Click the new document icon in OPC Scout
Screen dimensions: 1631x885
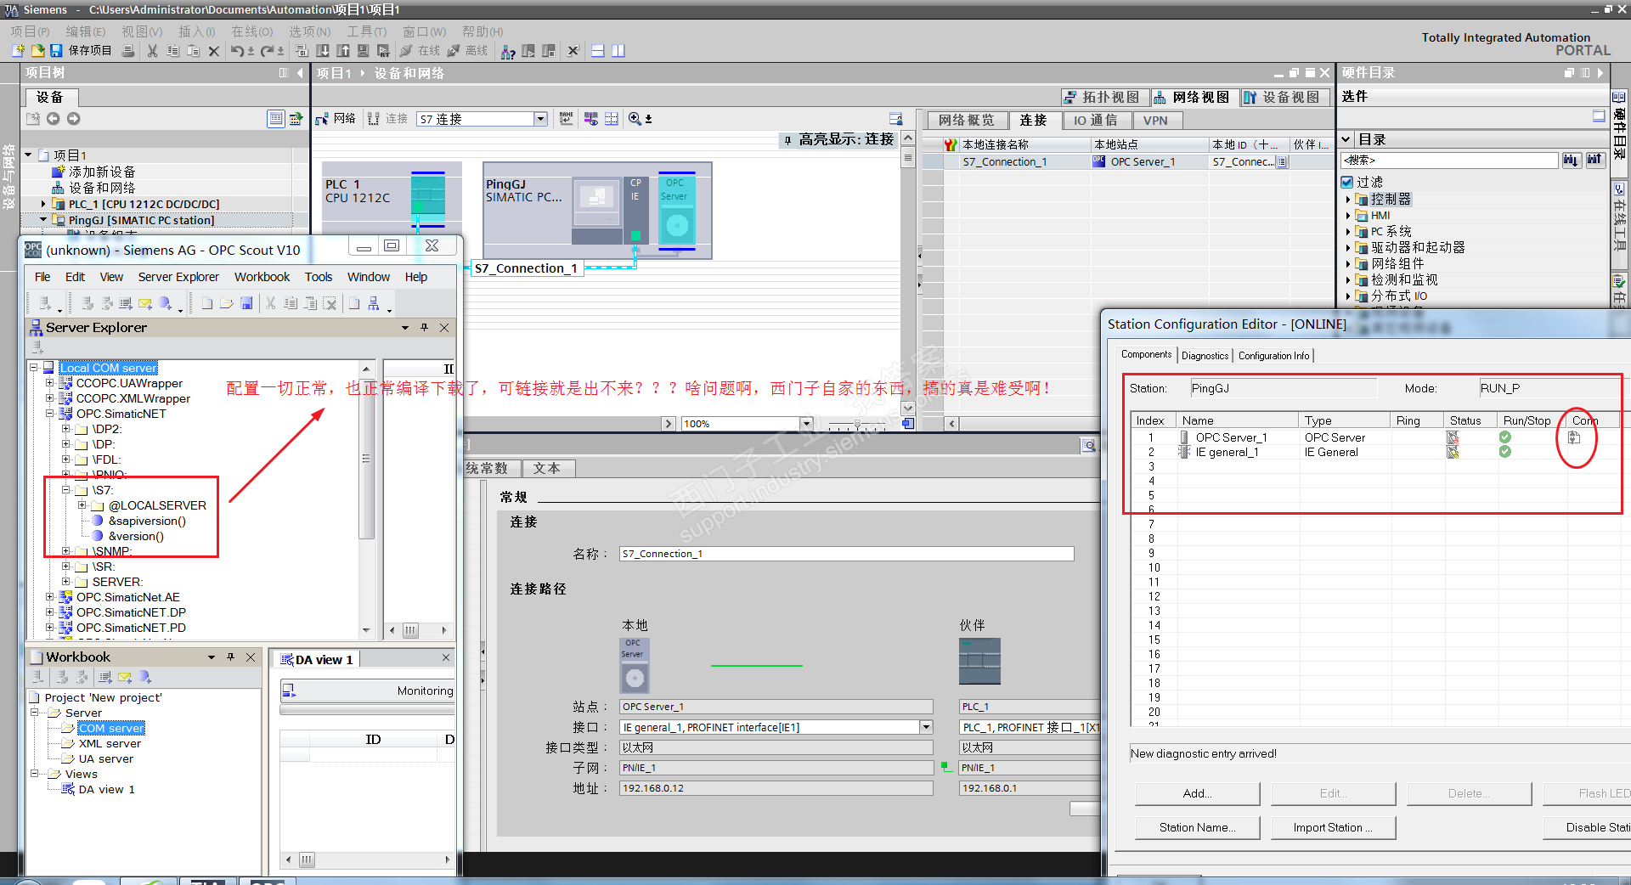[x=207, y=303]
